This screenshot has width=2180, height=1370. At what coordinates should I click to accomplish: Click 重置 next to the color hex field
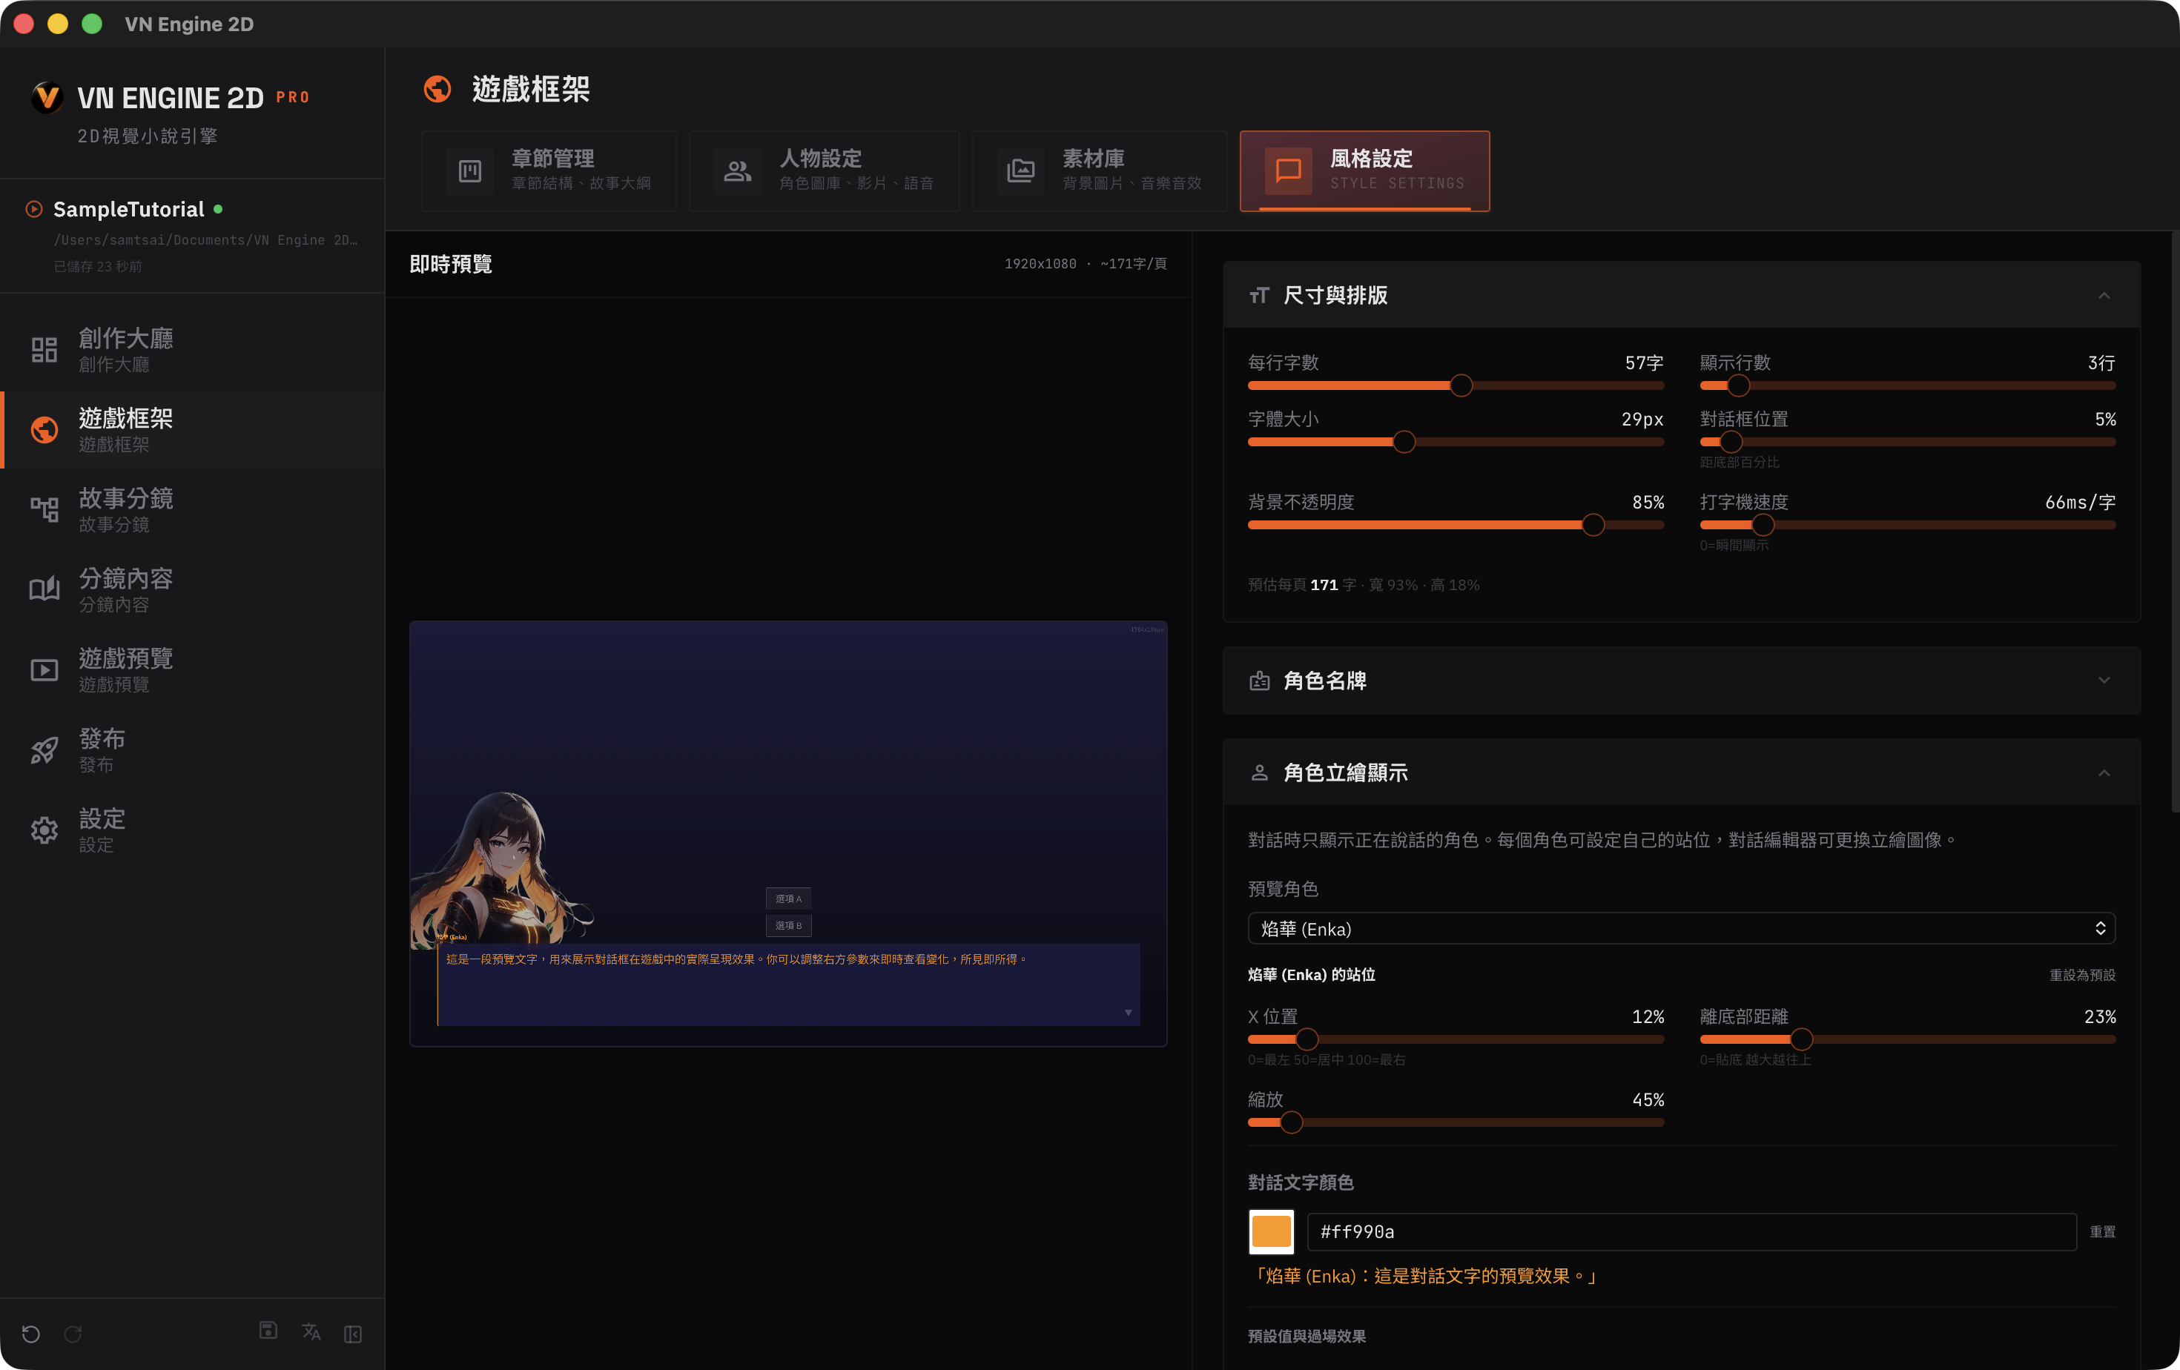(x=2102, y=1231)
